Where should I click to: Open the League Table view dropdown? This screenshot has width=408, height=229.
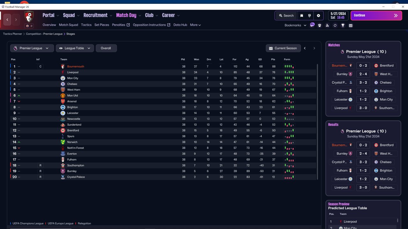click(75, 48)
